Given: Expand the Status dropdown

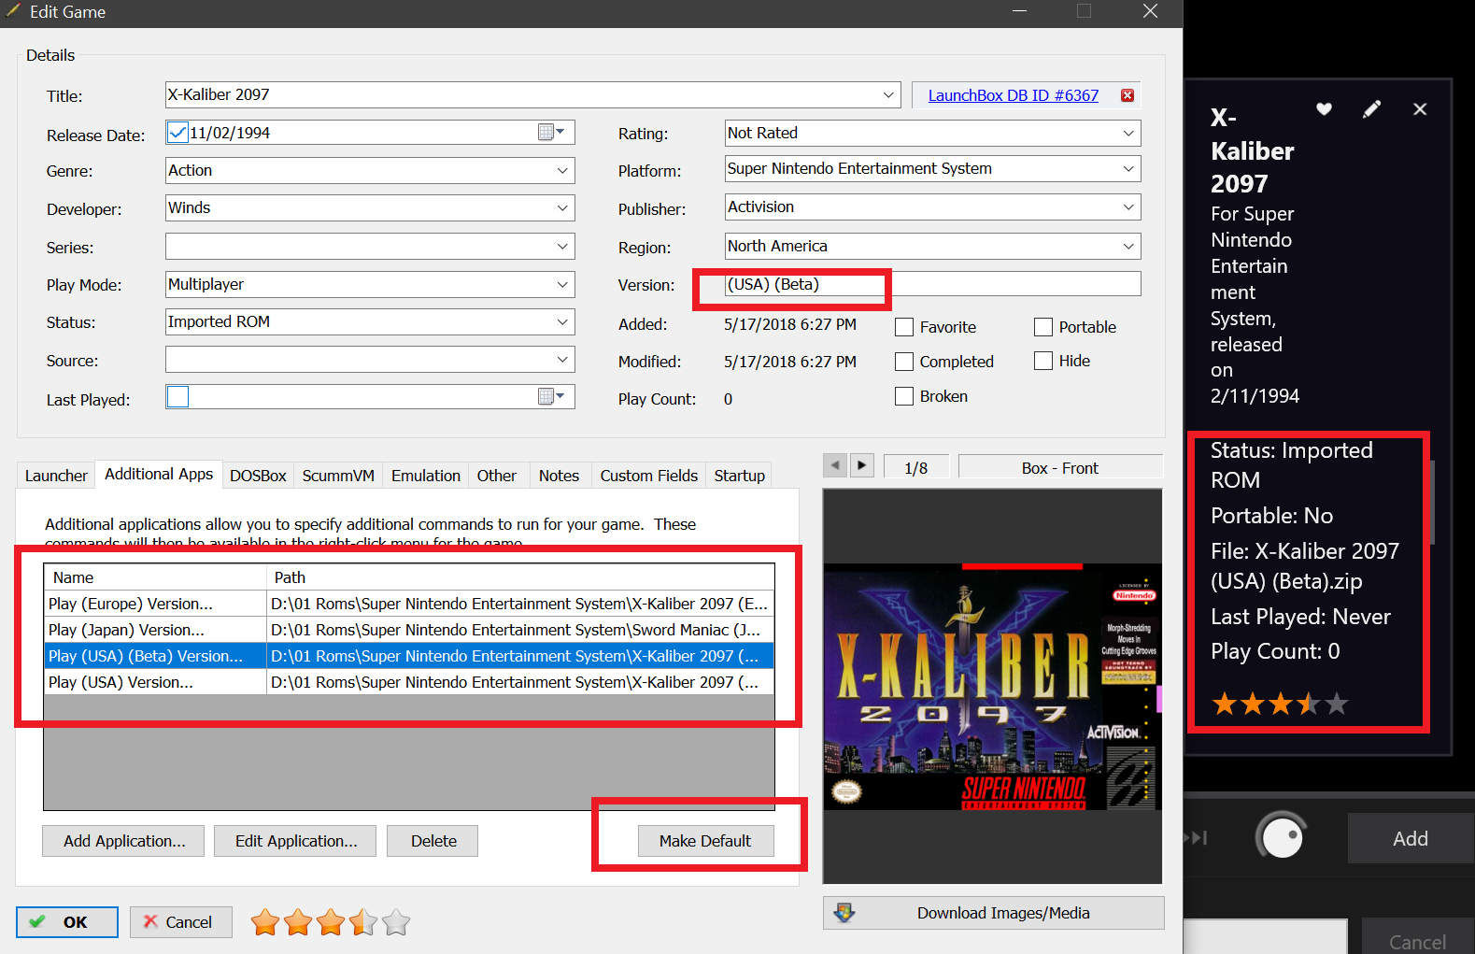Looking at the screenshot, I should point(562,321).
